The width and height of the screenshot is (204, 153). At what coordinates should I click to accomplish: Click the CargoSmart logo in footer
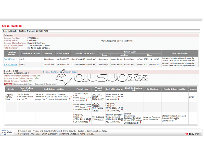[7, 132]
